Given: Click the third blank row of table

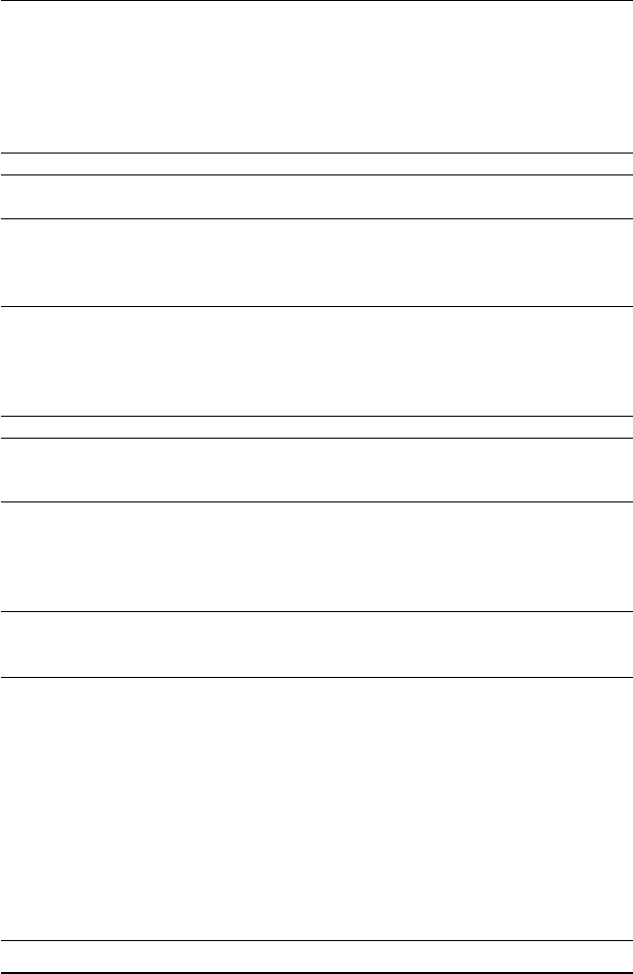Looking at the screenshot, I should (316, 197).
